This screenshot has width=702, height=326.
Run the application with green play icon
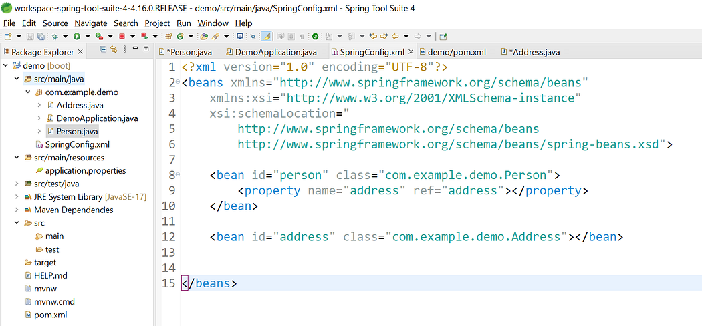click(x=77, y=36)
